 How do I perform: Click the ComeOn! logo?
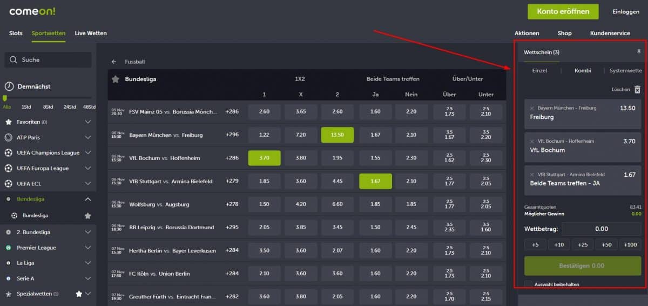(x=32, y=11)
